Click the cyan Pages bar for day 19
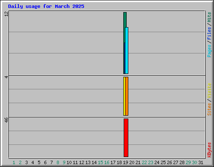 127,51
